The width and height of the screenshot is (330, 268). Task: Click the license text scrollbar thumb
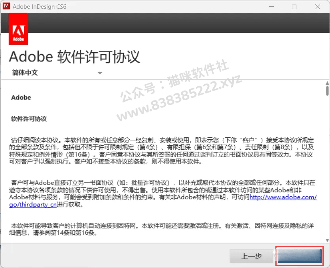327,90
